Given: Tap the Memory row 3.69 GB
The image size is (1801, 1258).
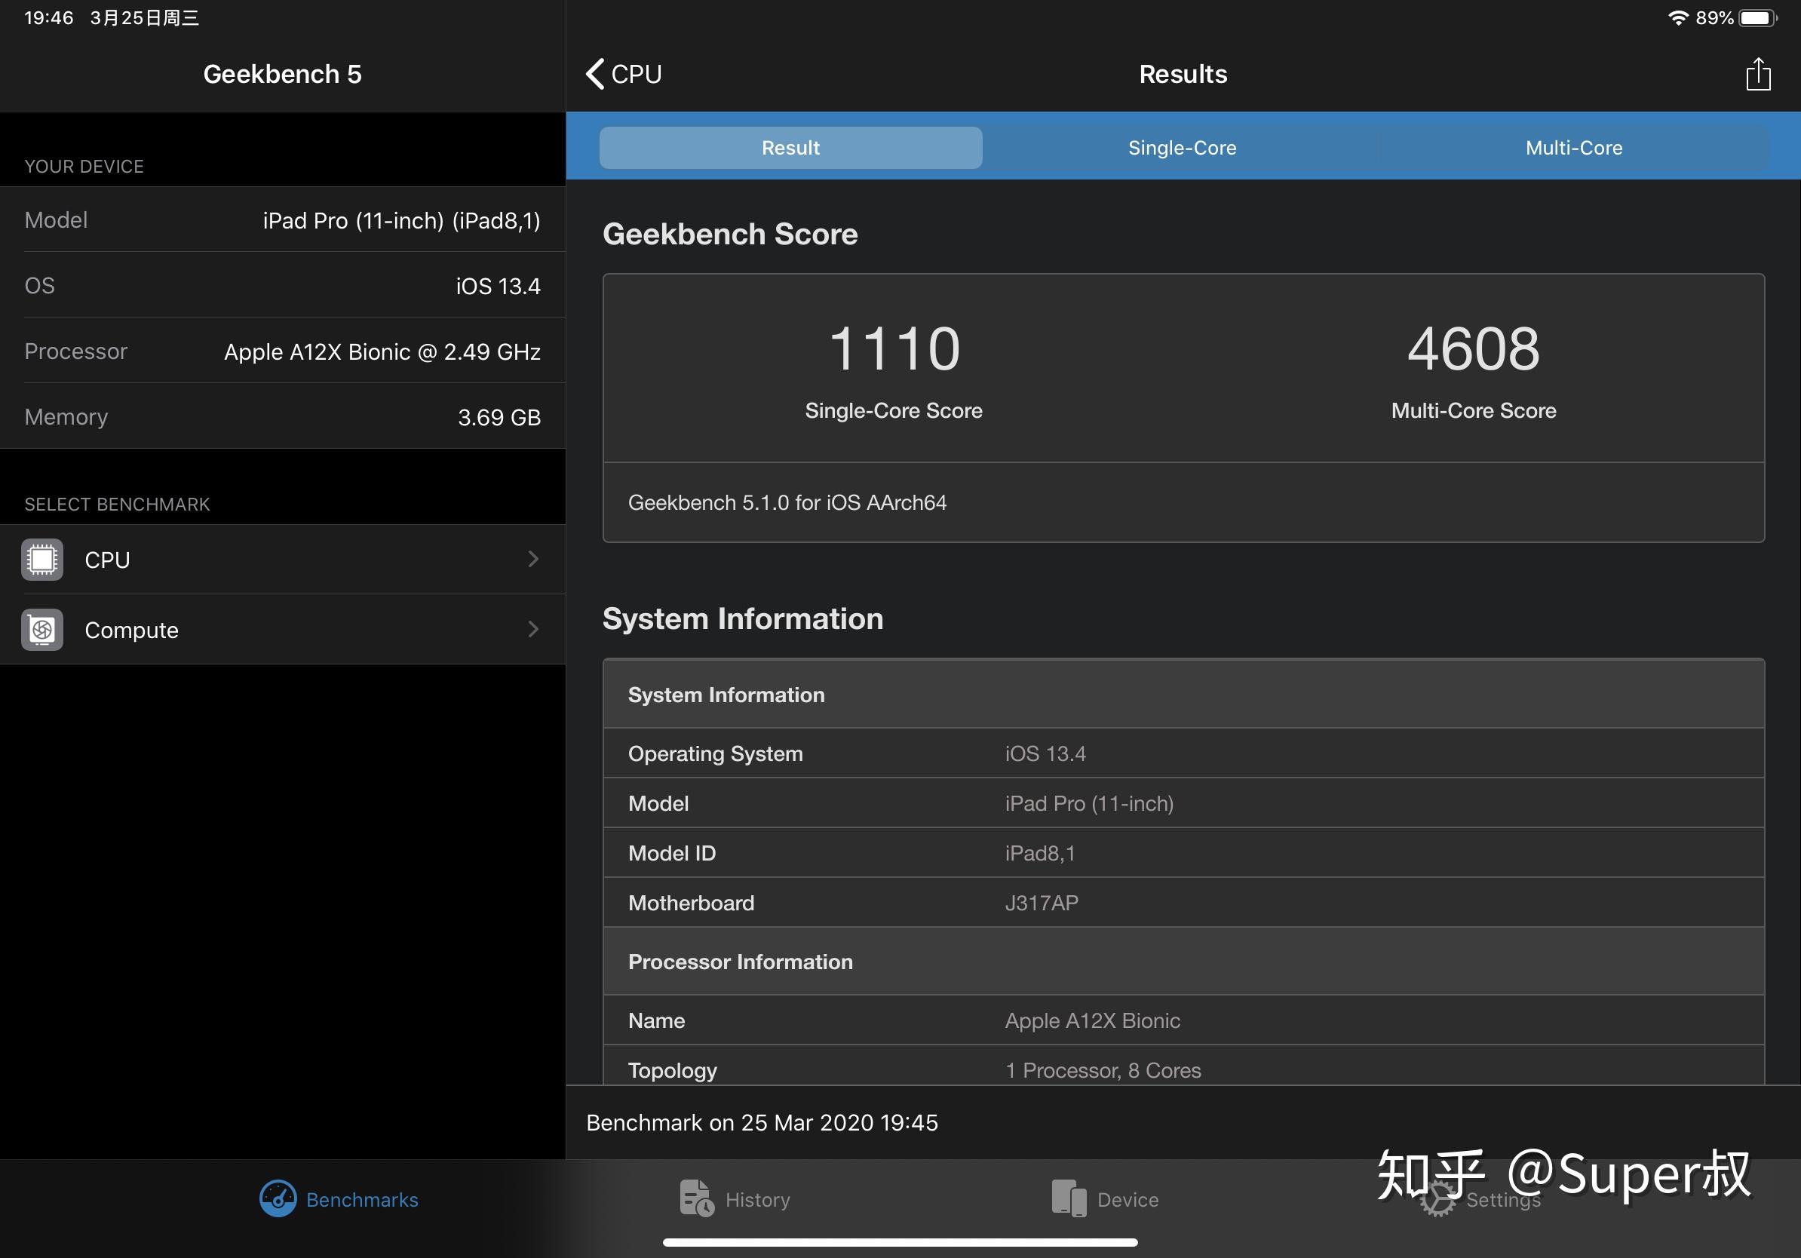Looking at the screenshot, I should [282, 416].
